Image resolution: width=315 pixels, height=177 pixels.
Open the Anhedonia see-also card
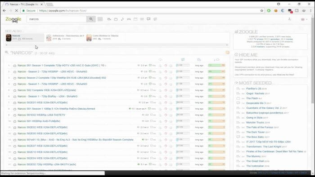pyautogui.click(x=65, y=37)
